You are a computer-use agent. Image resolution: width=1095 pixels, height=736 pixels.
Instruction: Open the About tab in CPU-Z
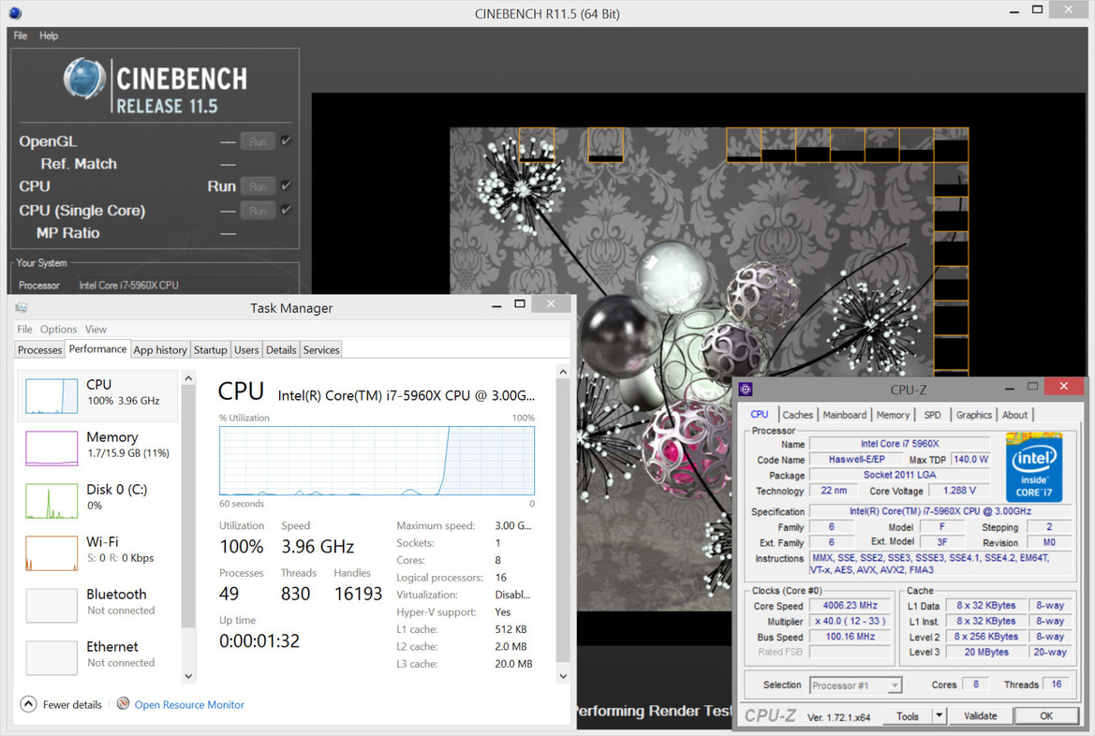click(x=1014, y=415)
